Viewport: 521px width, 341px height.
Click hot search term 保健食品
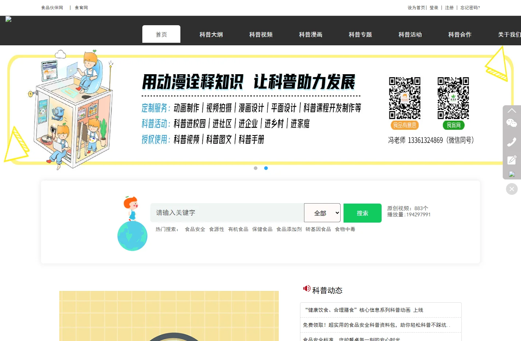point(262,229)
